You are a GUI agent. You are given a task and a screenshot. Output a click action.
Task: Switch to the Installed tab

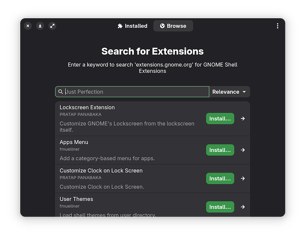(x=132, y=26)
